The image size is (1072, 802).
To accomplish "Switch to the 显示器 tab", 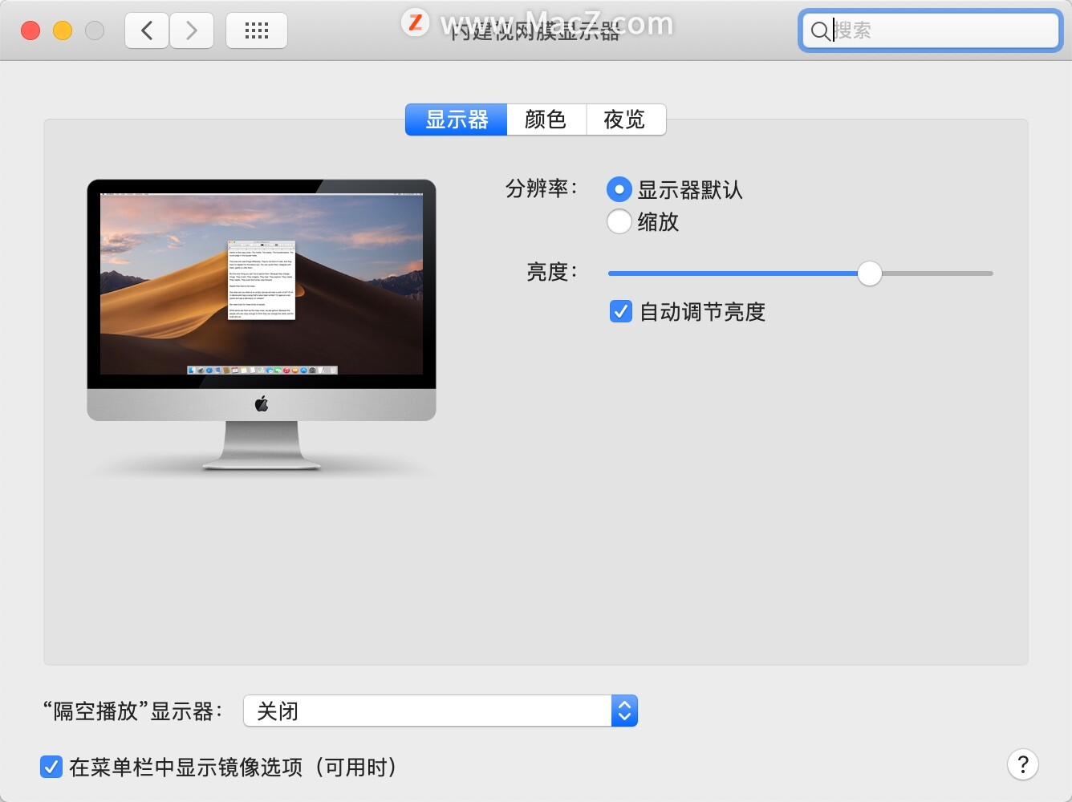I will point(457,119).
